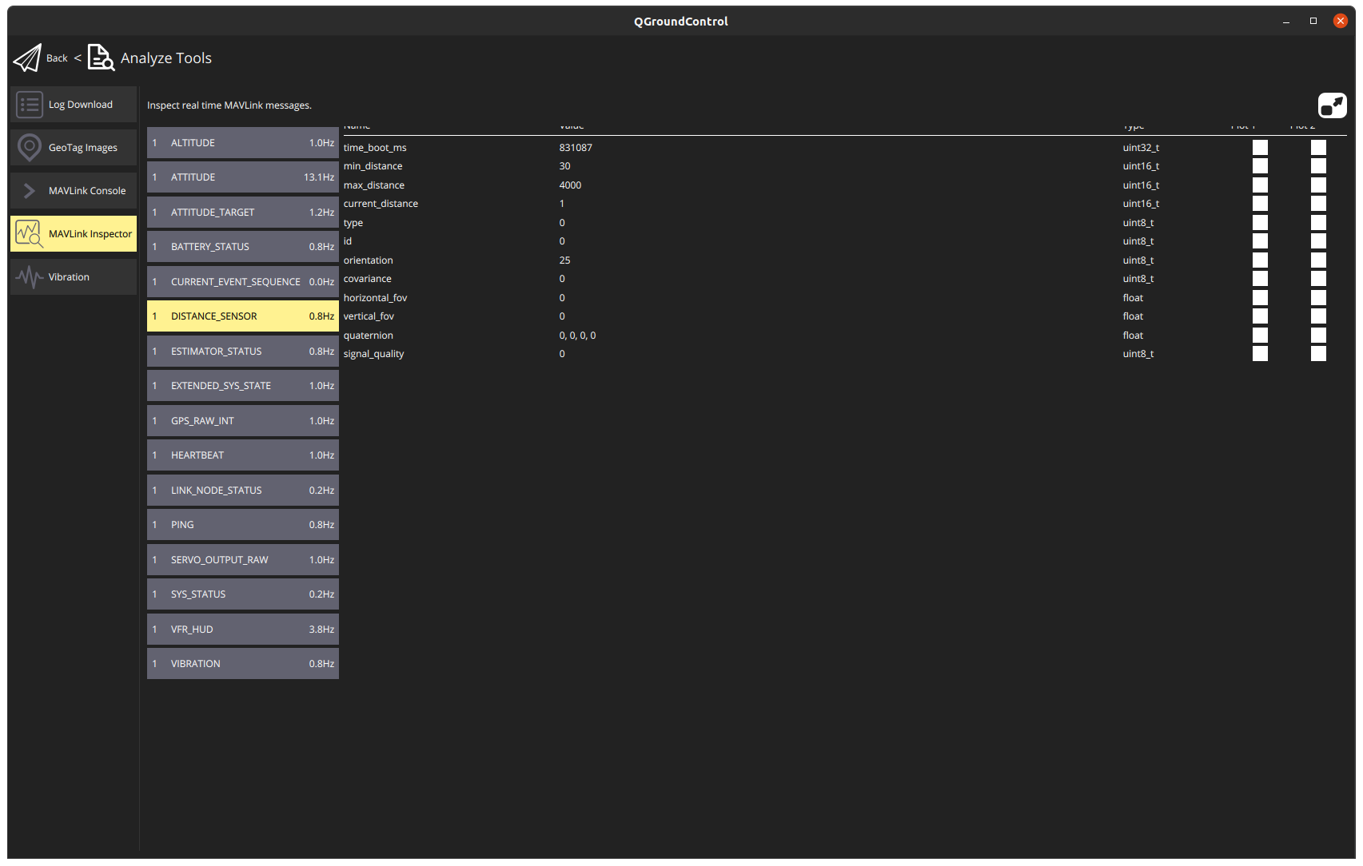Viewport: 1363px width, 866px height.
Task: Click the Analyze Tools document-magnifier icon
Action: click(100, 58)
